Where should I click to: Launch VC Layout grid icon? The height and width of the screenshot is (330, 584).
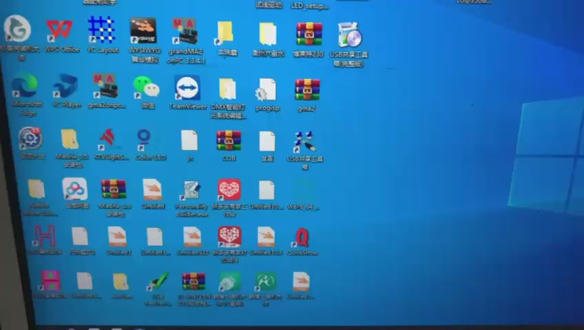[x=101, y=29]
